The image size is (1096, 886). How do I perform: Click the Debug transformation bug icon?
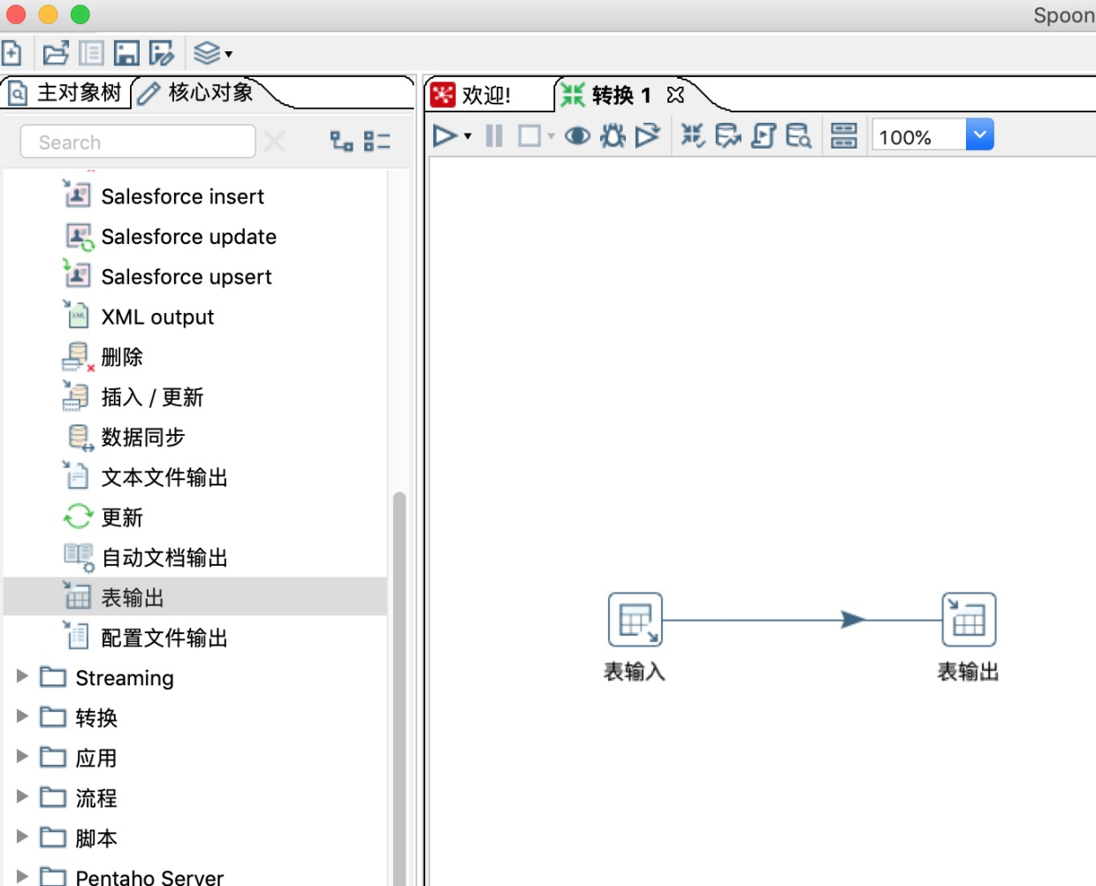pyautogui.click(x=613, y=136)
